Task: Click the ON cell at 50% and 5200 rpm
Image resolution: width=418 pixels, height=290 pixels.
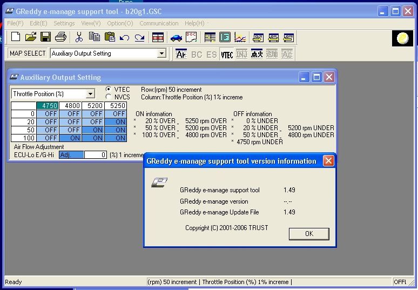Action: pyautogui.click(x=93, y=130)
